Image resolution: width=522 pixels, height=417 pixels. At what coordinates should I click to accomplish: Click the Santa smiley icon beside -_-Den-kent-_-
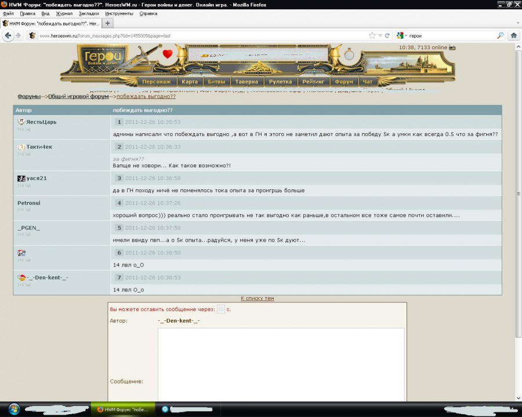[21, 278]
